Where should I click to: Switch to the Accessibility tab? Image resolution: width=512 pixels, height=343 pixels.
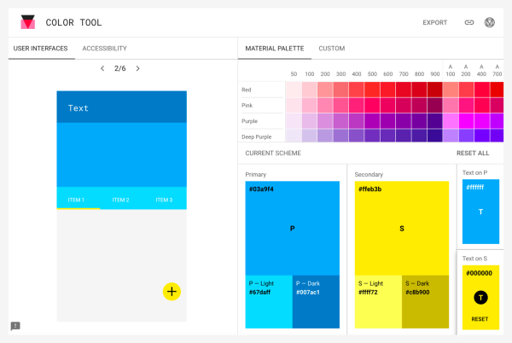click(x=104, y=49)
